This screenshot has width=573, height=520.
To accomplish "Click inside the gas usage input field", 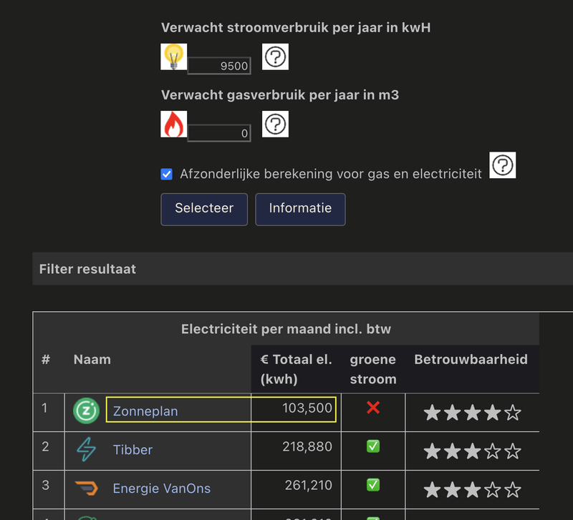I will point(218,132).
